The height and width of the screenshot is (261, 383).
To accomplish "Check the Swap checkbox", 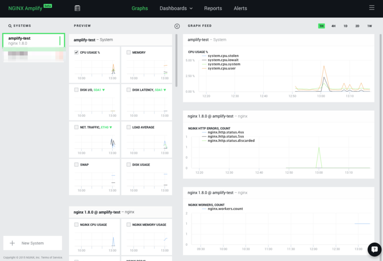I will pos(76,165).
